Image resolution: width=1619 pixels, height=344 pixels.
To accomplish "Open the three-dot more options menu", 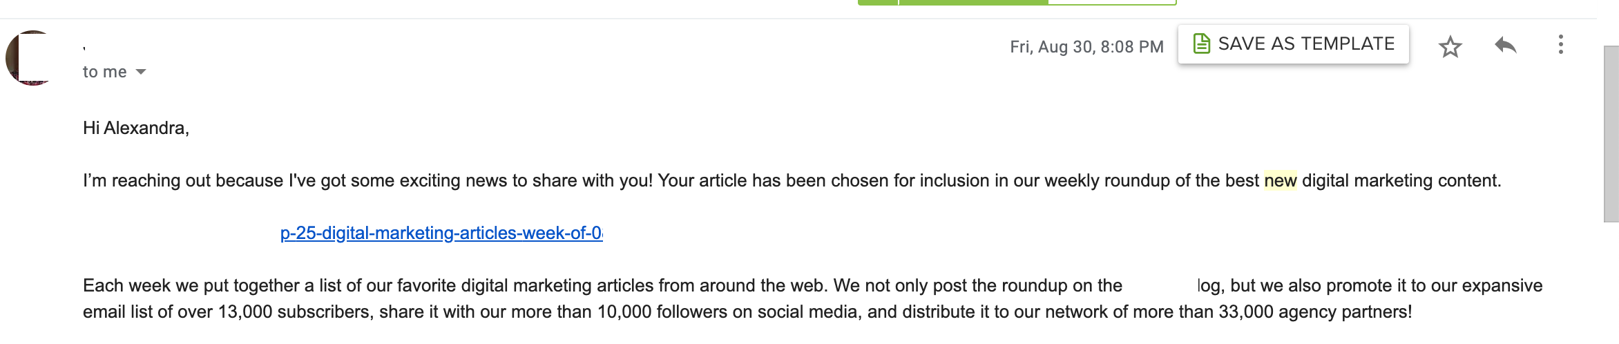I will 1560,45.
